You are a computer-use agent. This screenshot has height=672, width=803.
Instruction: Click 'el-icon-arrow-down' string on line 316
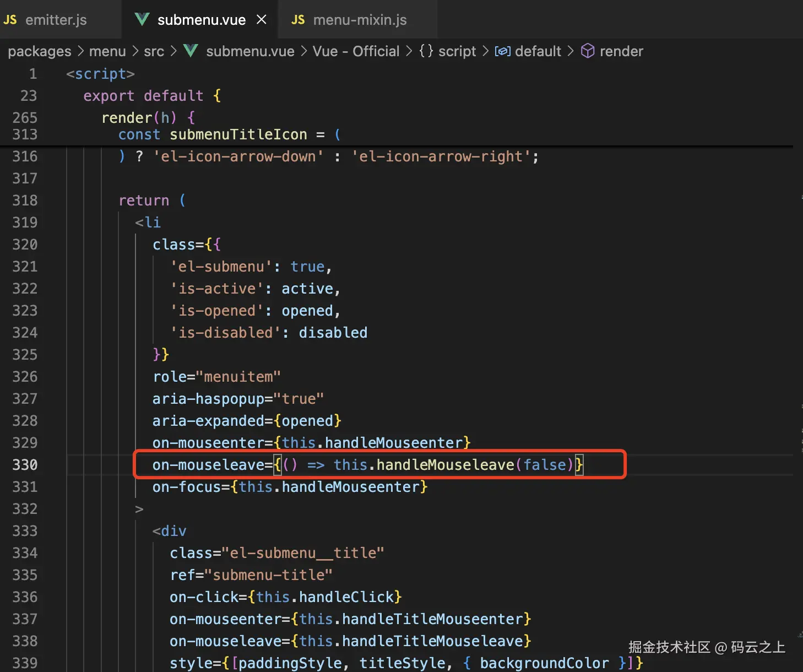coord(238,156)
